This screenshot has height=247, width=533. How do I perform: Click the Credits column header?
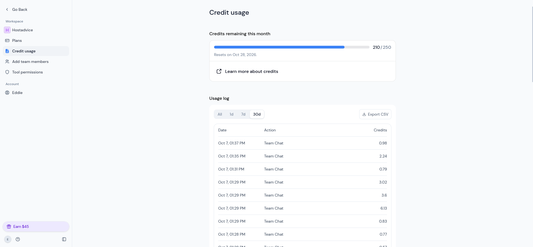(x=380, y=130)
